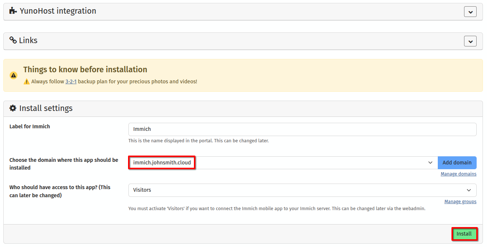Click the gear icon beside Install settings

[x=13, y=108]
